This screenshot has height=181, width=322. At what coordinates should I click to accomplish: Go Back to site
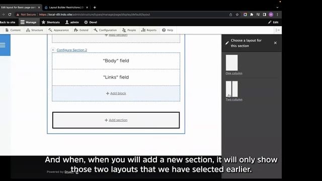8,22
